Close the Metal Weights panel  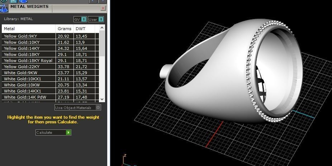click(x=103, y=8)
